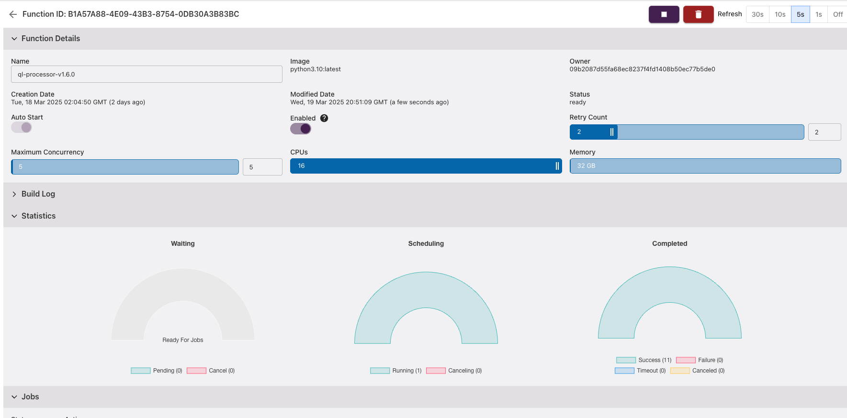Click the back arrow icon

pos(13,14)
